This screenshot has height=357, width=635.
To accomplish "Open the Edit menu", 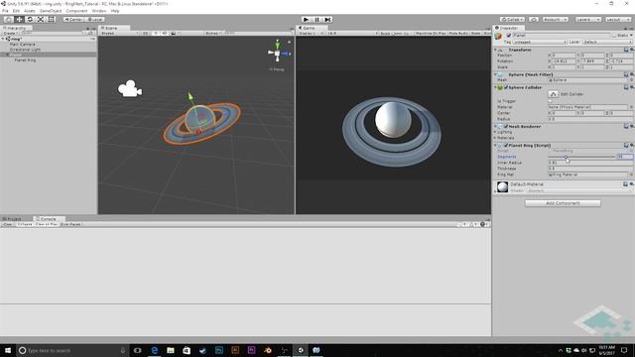I will click(16, 11).
